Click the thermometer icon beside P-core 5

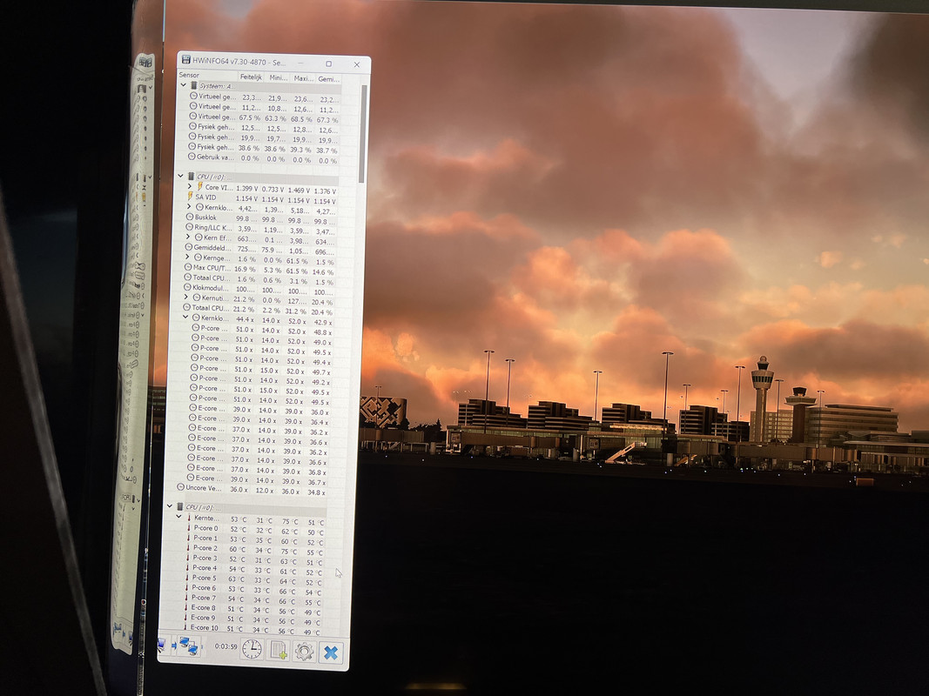186,577
